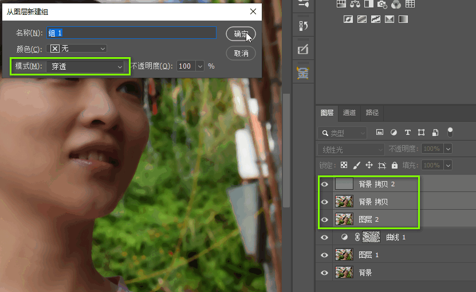Open the brush settings panel icon
476x292 pixels.
303,3
